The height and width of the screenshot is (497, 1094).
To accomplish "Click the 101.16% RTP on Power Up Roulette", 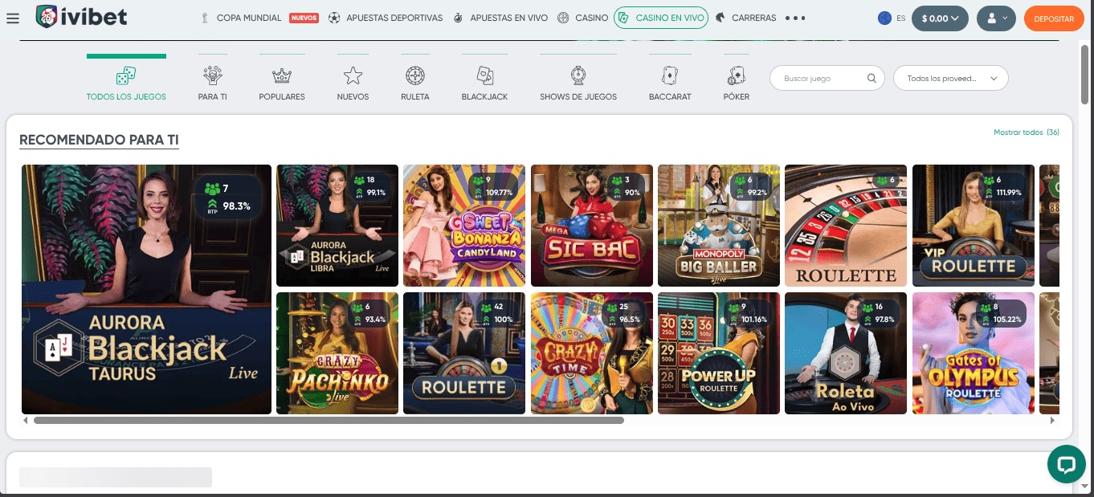I will [x=754, y=320].
